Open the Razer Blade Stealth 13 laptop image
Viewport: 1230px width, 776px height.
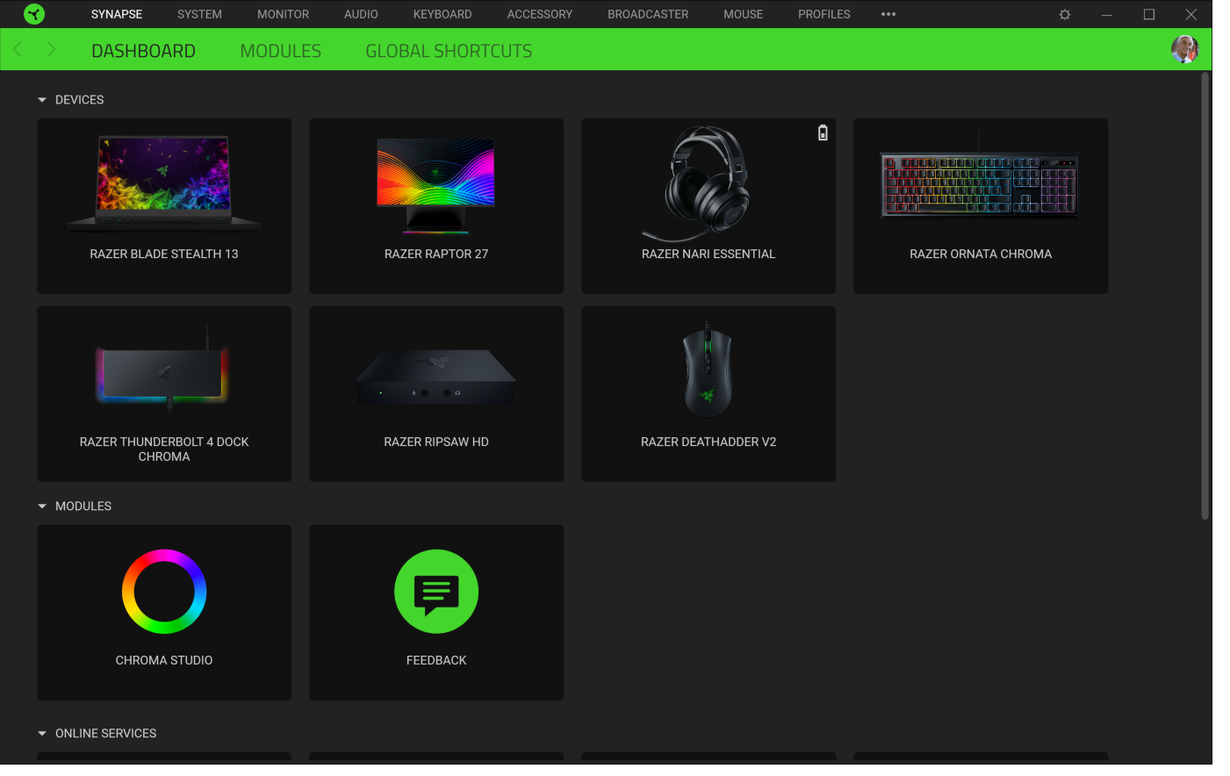click(x=164, y=183)
